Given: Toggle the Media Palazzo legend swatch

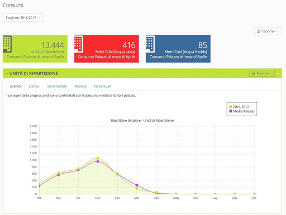Looking at the screenshot, I should (x=231, y=111).
